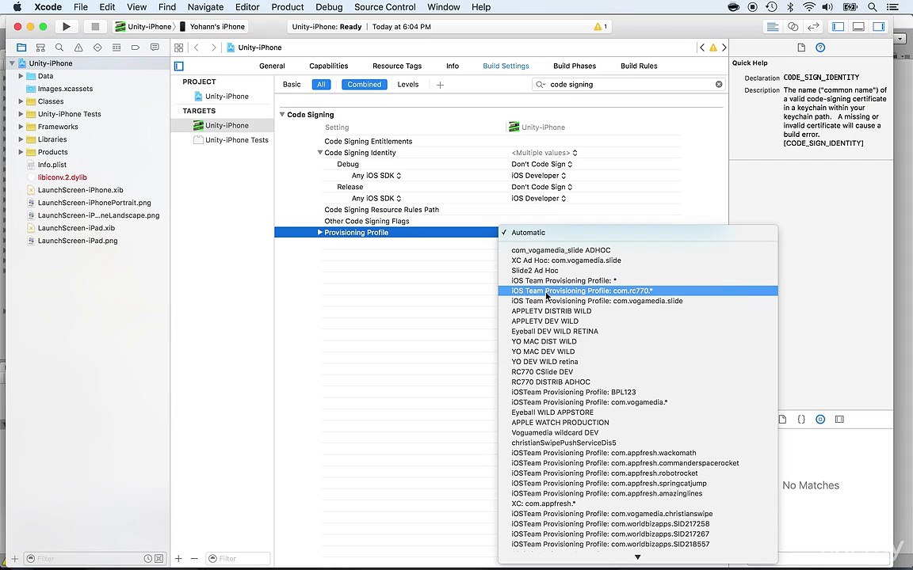Toggle the Debug area visibility
The height and width of the screenshot is (570, 913).
point(858,27)
